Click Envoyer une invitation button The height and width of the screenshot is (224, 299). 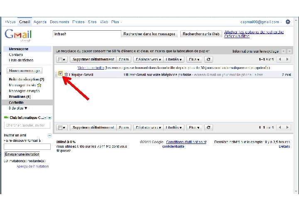pyautogui.click(x=22, y=154)
